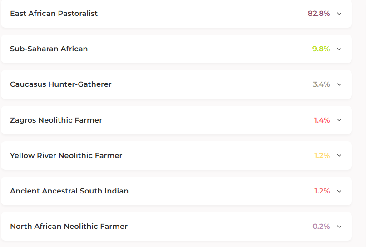Select the Sub-Saharan African title text
The image size is (366, 247).
pos(49,49)
